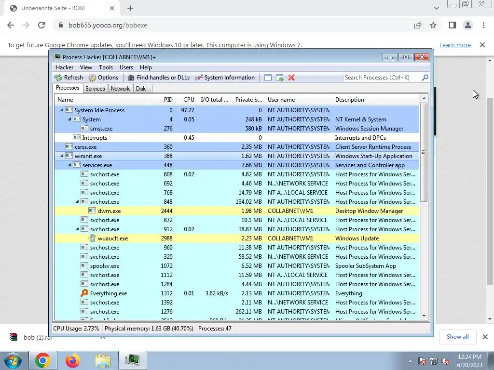Go back using Chrome's back arrow
Viewport: 494px width, 370px height.
(11, 25)
